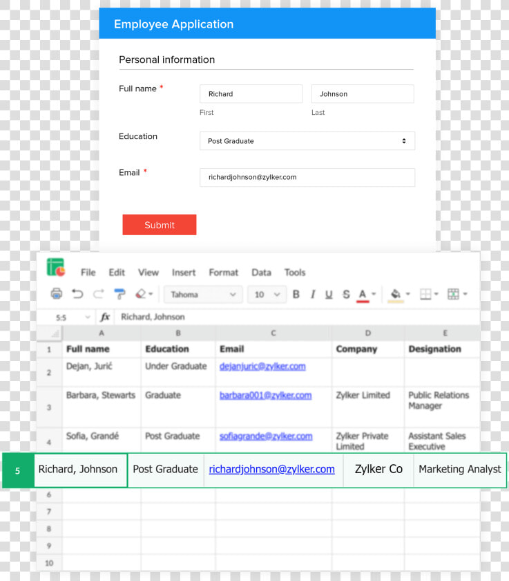Image resolution: width=509 pixels, height=581 pixels.
Task: Click the 'Zylker Co' cell
Action: click(378, 470)
